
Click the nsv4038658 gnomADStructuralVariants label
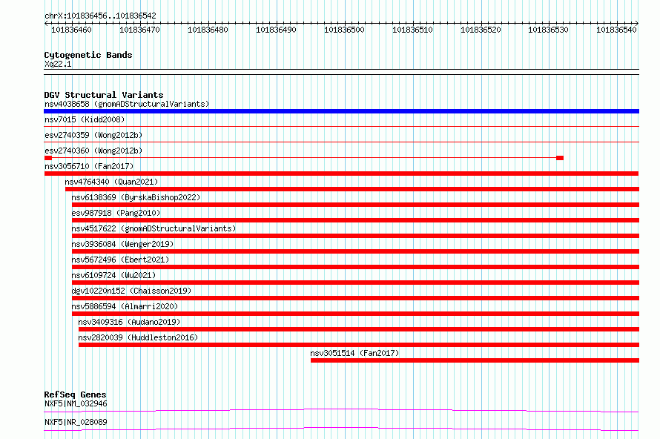click(127, 104)
